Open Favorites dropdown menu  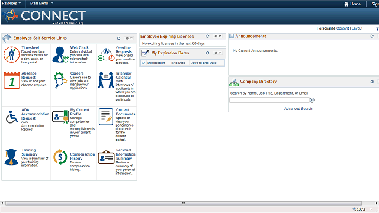pos(11,3)
